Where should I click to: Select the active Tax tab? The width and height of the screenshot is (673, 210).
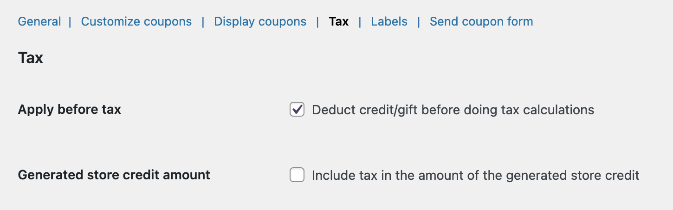338,21
